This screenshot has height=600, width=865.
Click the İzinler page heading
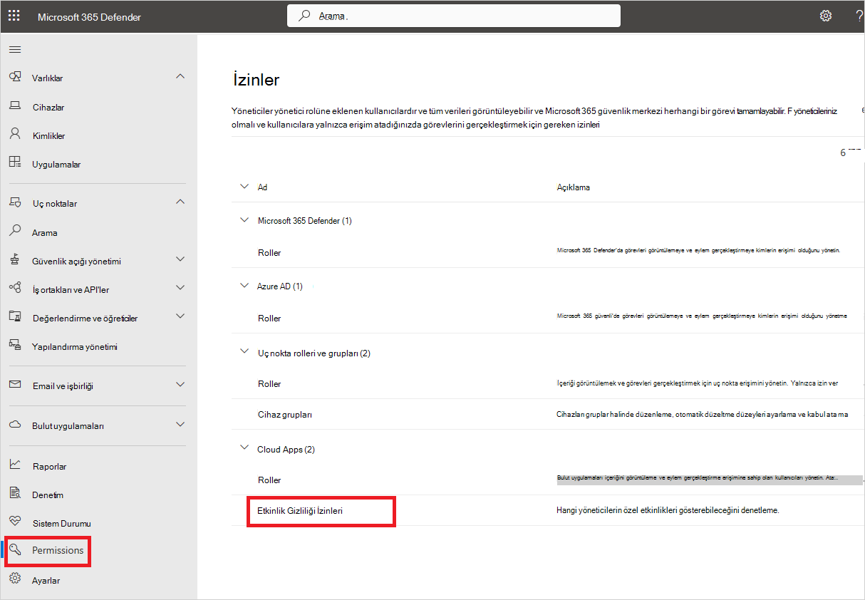257,79
